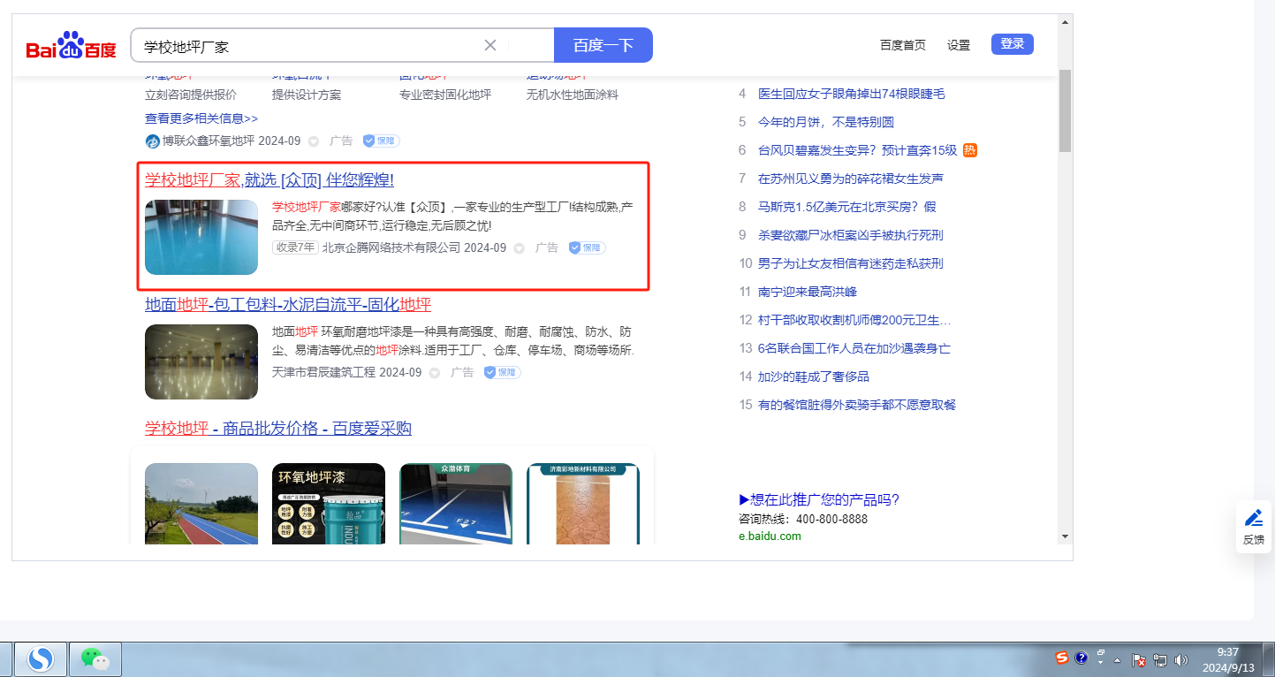
Task: Click the 提供设计方案 ad text
Action: click(307, 95)
